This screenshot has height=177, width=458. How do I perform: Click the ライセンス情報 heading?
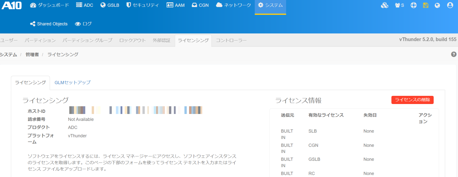298,100
